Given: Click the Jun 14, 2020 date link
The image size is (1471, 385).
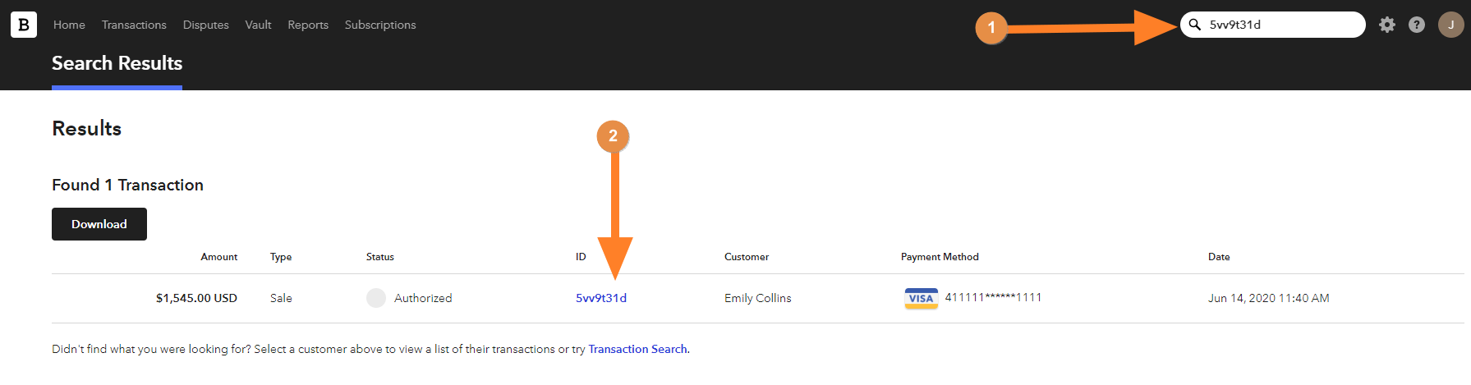Looking at the screenshot, I should (1268, 298).
